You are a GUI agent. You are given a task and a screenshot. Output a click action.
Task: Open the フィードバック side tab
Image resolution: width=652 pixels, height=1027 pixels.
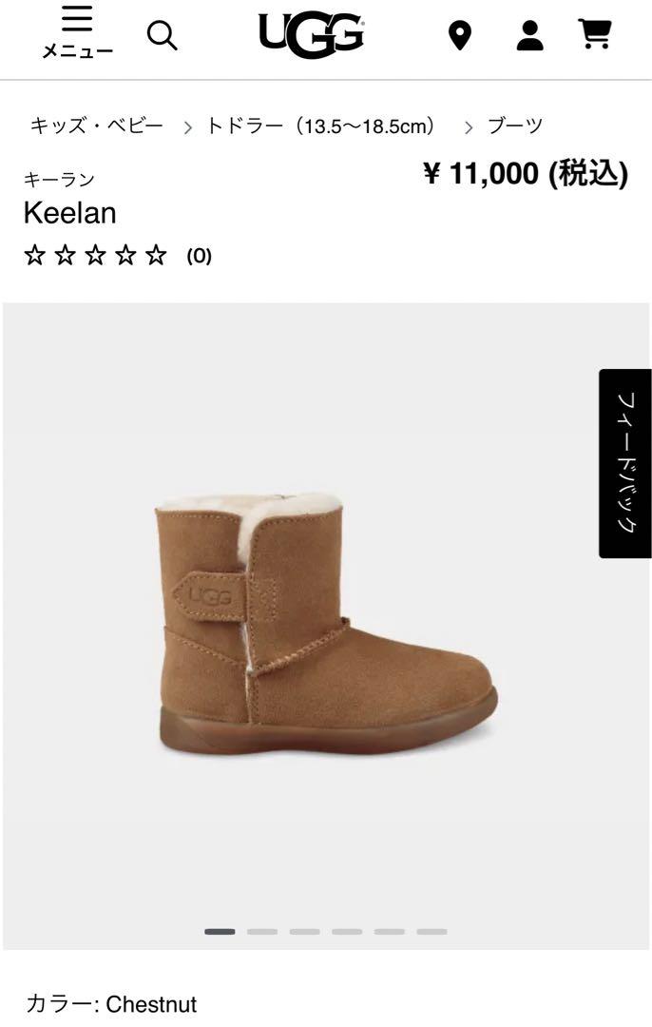click(x=625, y=463)
